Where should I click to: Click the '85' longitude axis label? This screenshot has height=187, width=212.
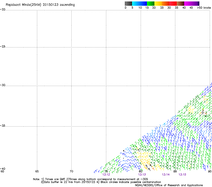175,171
